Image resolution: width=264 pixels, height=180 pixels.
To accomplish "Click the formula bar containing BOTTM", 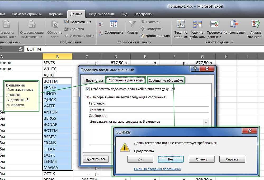I will 144,49.
